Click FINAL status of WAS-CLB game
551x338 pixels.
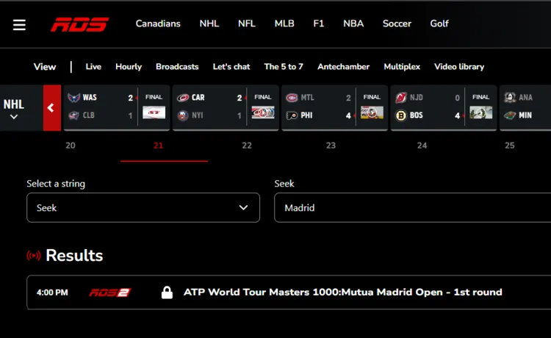154,97
